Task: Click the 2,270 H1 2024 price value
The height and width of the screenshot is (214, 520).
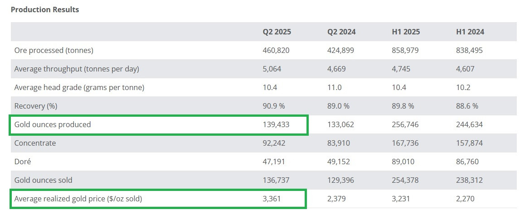Action: [x=466, y=199]
